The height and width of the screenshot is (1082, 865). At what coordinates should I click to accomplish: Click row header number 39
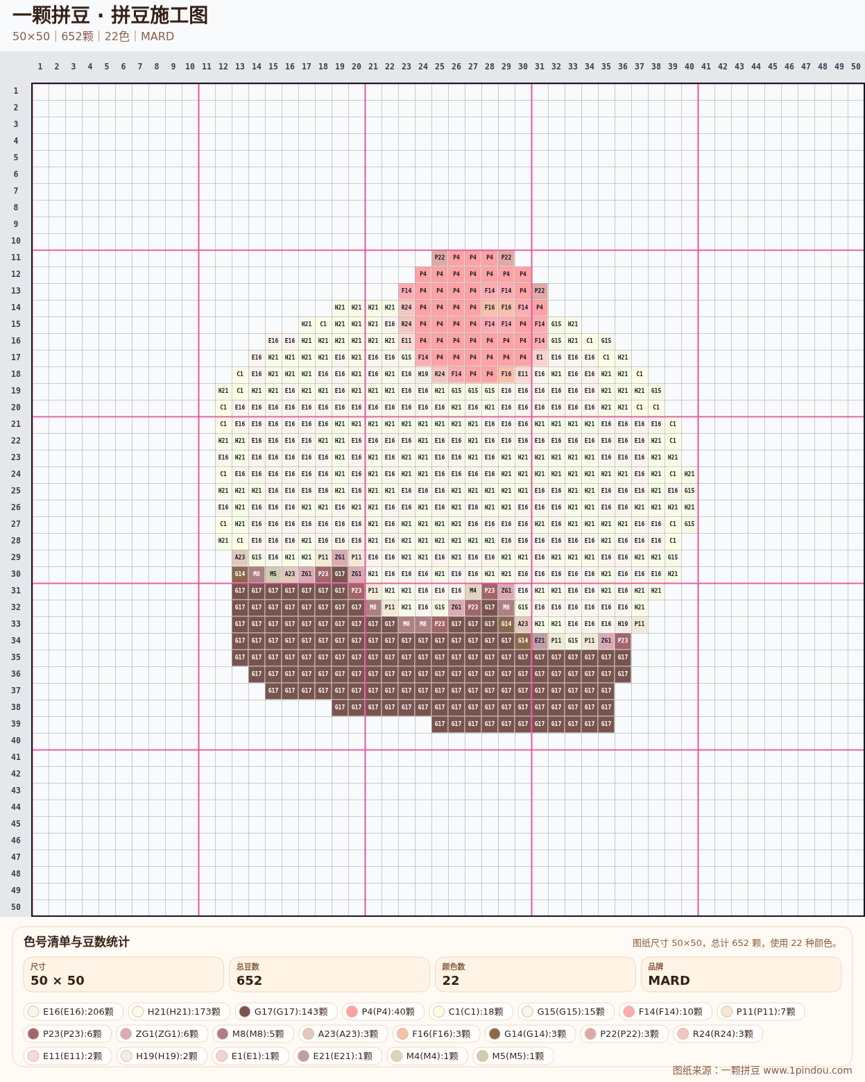pos(15,724)
